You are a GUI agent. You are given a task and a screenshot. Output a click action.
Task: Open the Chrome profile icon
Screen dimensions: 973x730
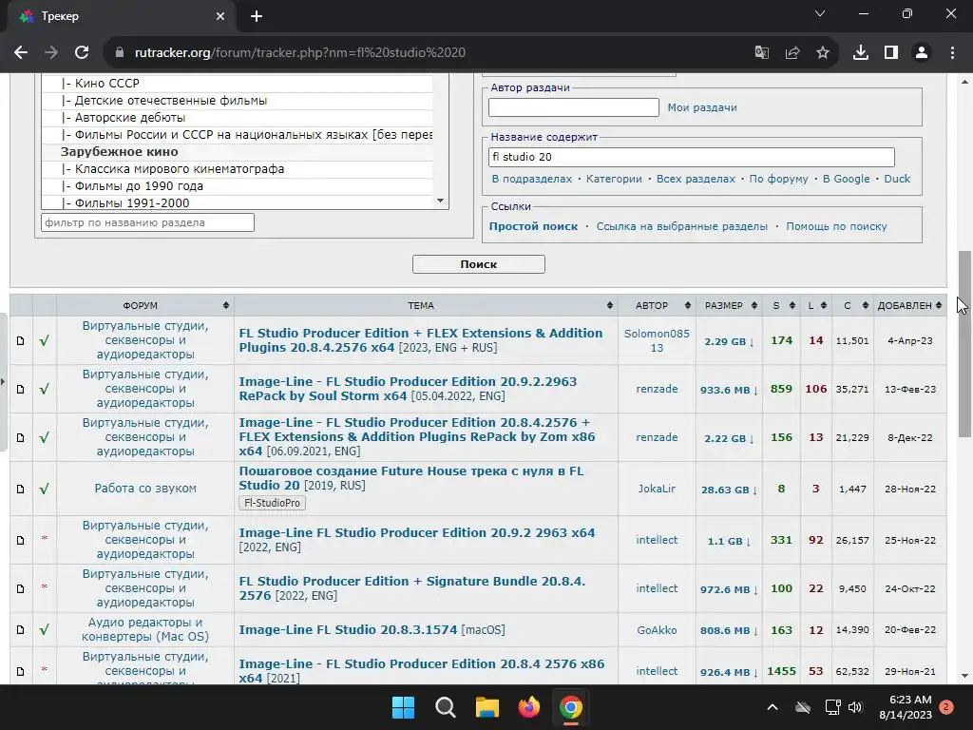click(x=922, y=53)
